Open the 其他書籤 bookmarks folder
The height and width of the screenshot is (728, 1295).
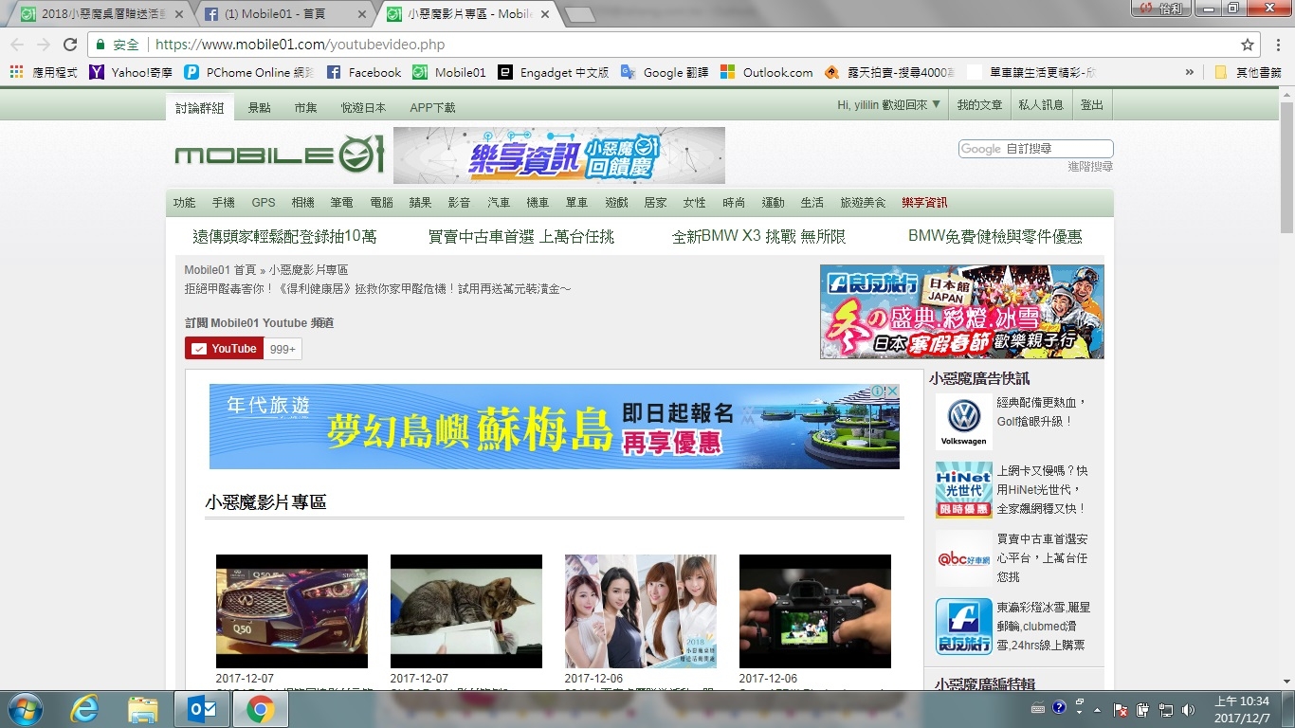[x=1248, y=72]
